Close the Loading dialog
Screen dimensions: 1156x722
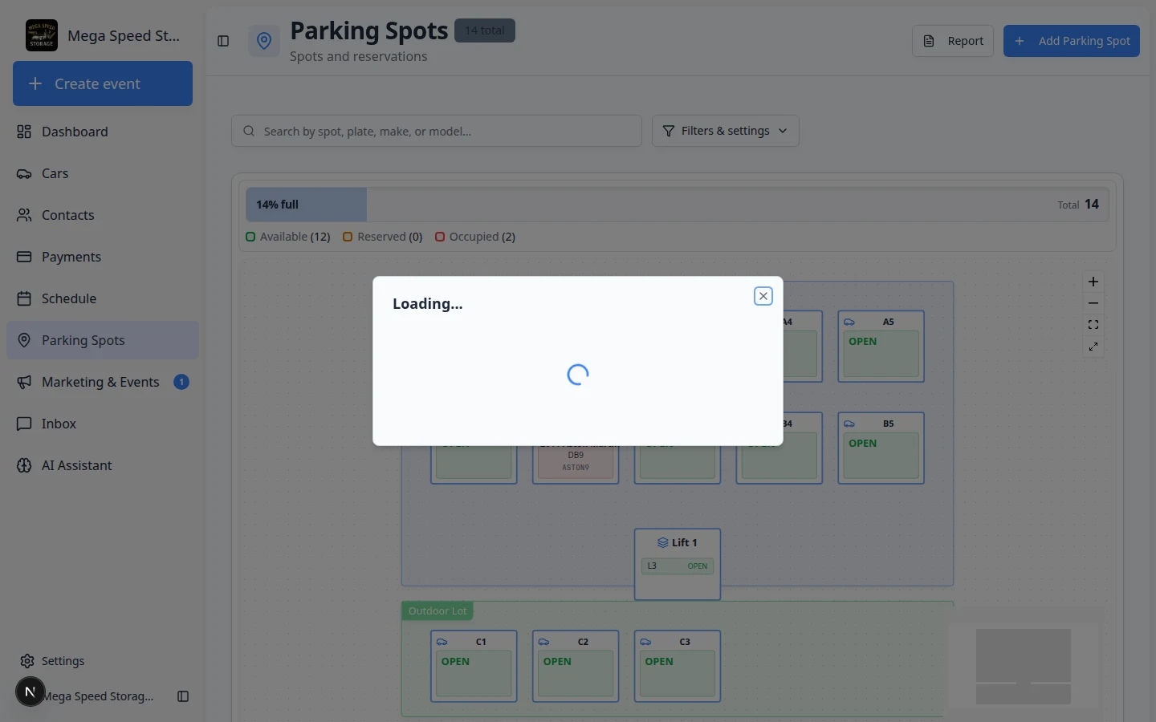click(763, 296)
